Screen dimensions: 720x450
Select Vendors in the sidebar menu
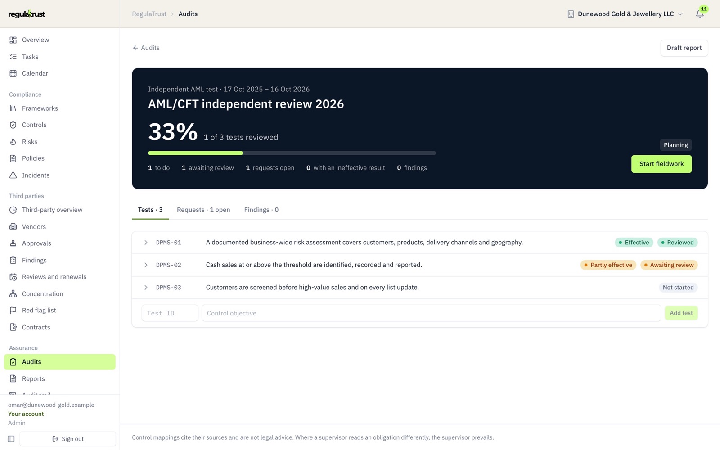coord(60,227)
